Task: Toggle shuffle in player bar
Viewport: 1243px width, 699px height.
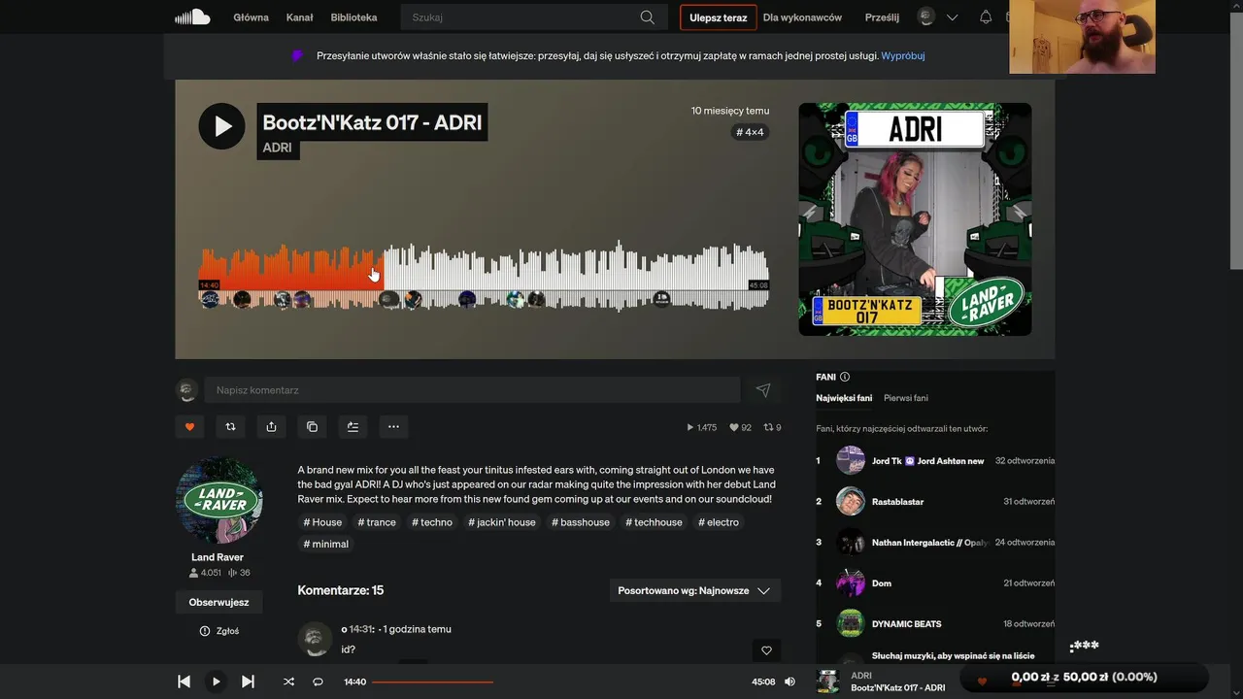Action: pos(288,682)
